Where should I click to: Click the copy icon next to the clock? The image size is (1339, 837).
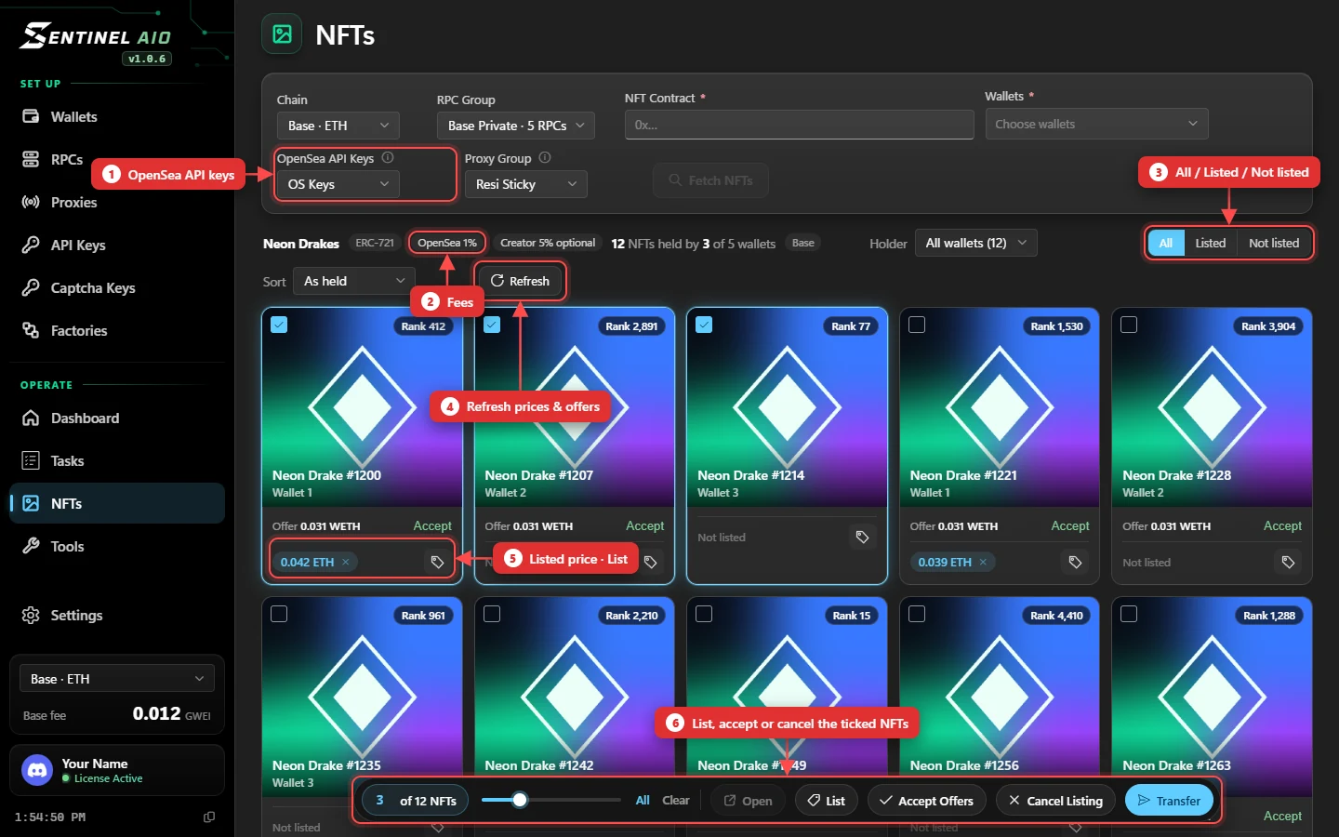[x=209, y=817]
